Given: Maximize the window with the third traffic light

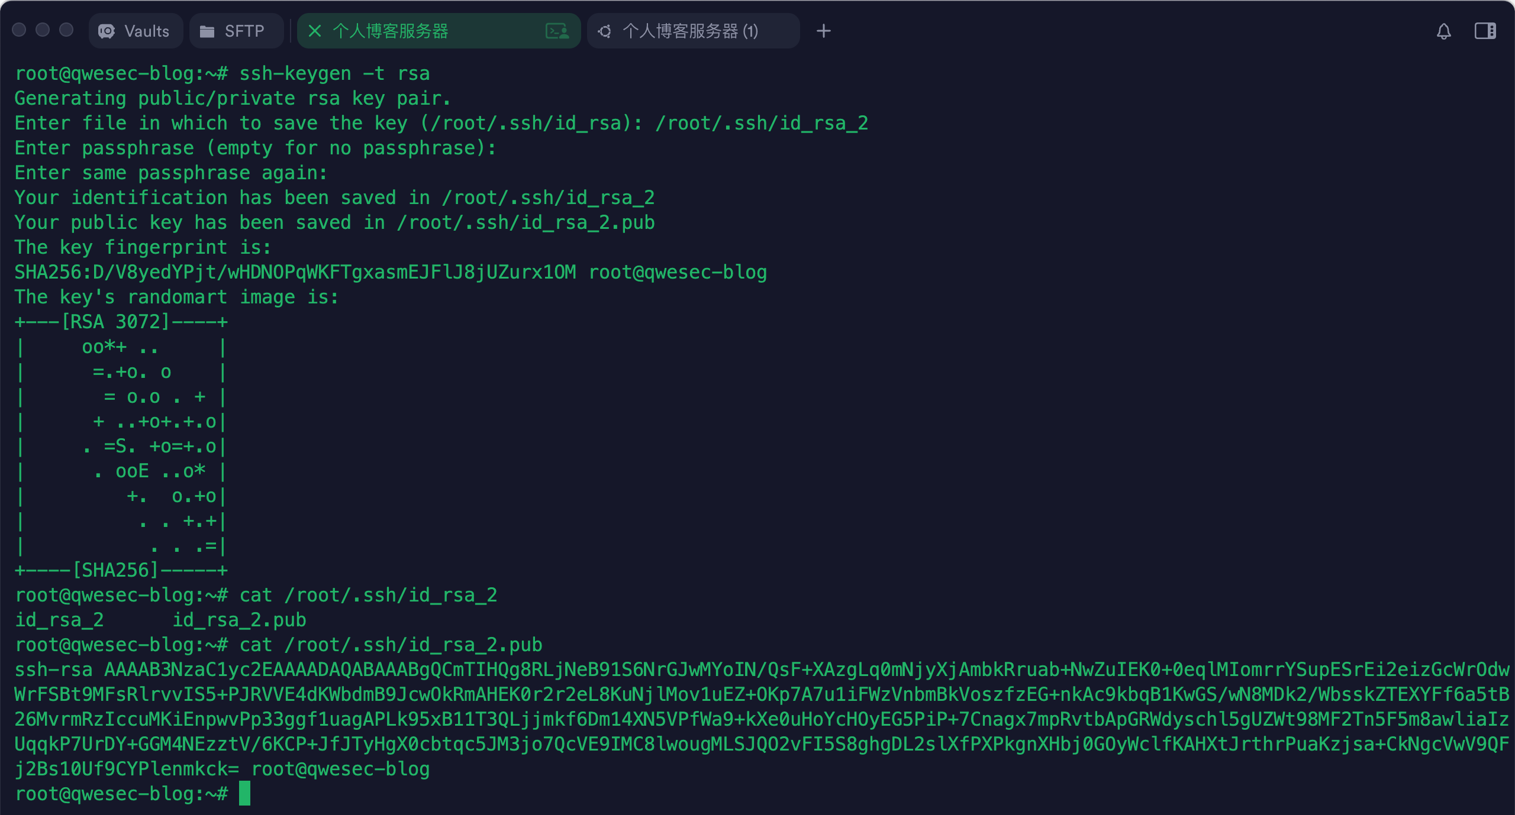Looking at the screenshot, I should pyautogui.click(x=66, y=30).
